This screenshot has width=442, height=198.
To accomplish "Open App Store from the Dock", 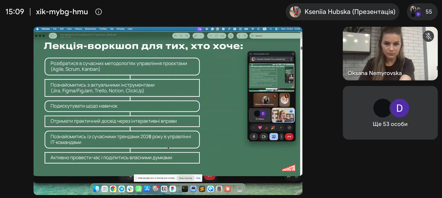I will pos(147,189).
